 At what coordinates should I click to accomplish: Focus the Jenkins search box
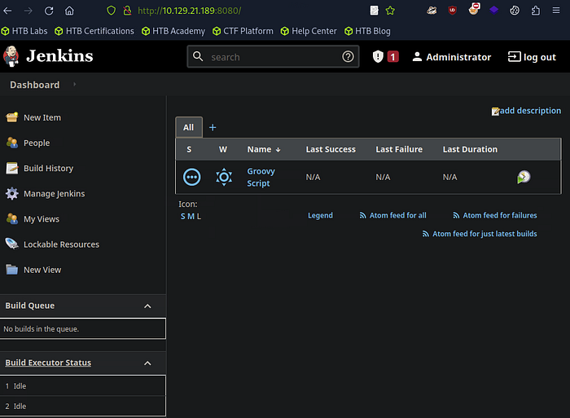[273, 57]
